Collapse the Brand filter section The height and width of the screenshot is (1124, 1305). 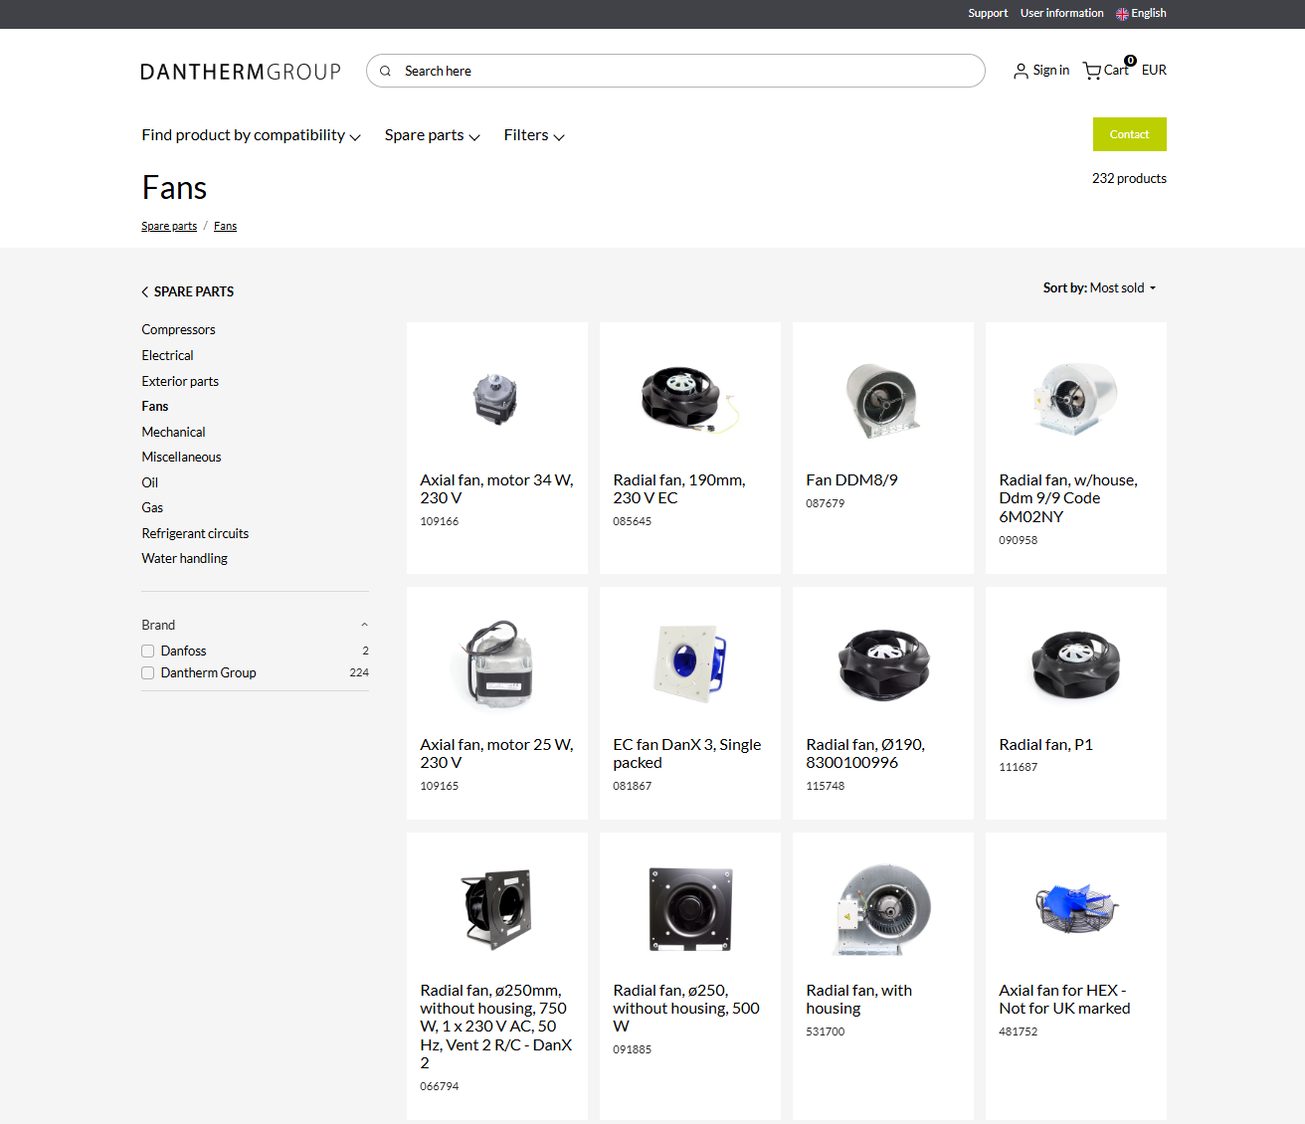coord(364,625)
